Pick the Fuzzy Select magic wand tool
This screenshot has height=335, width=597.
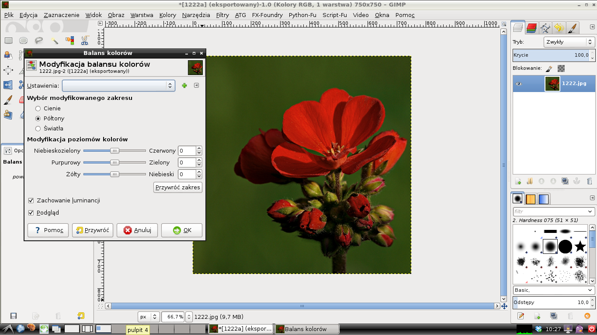(x=54, y=41)
